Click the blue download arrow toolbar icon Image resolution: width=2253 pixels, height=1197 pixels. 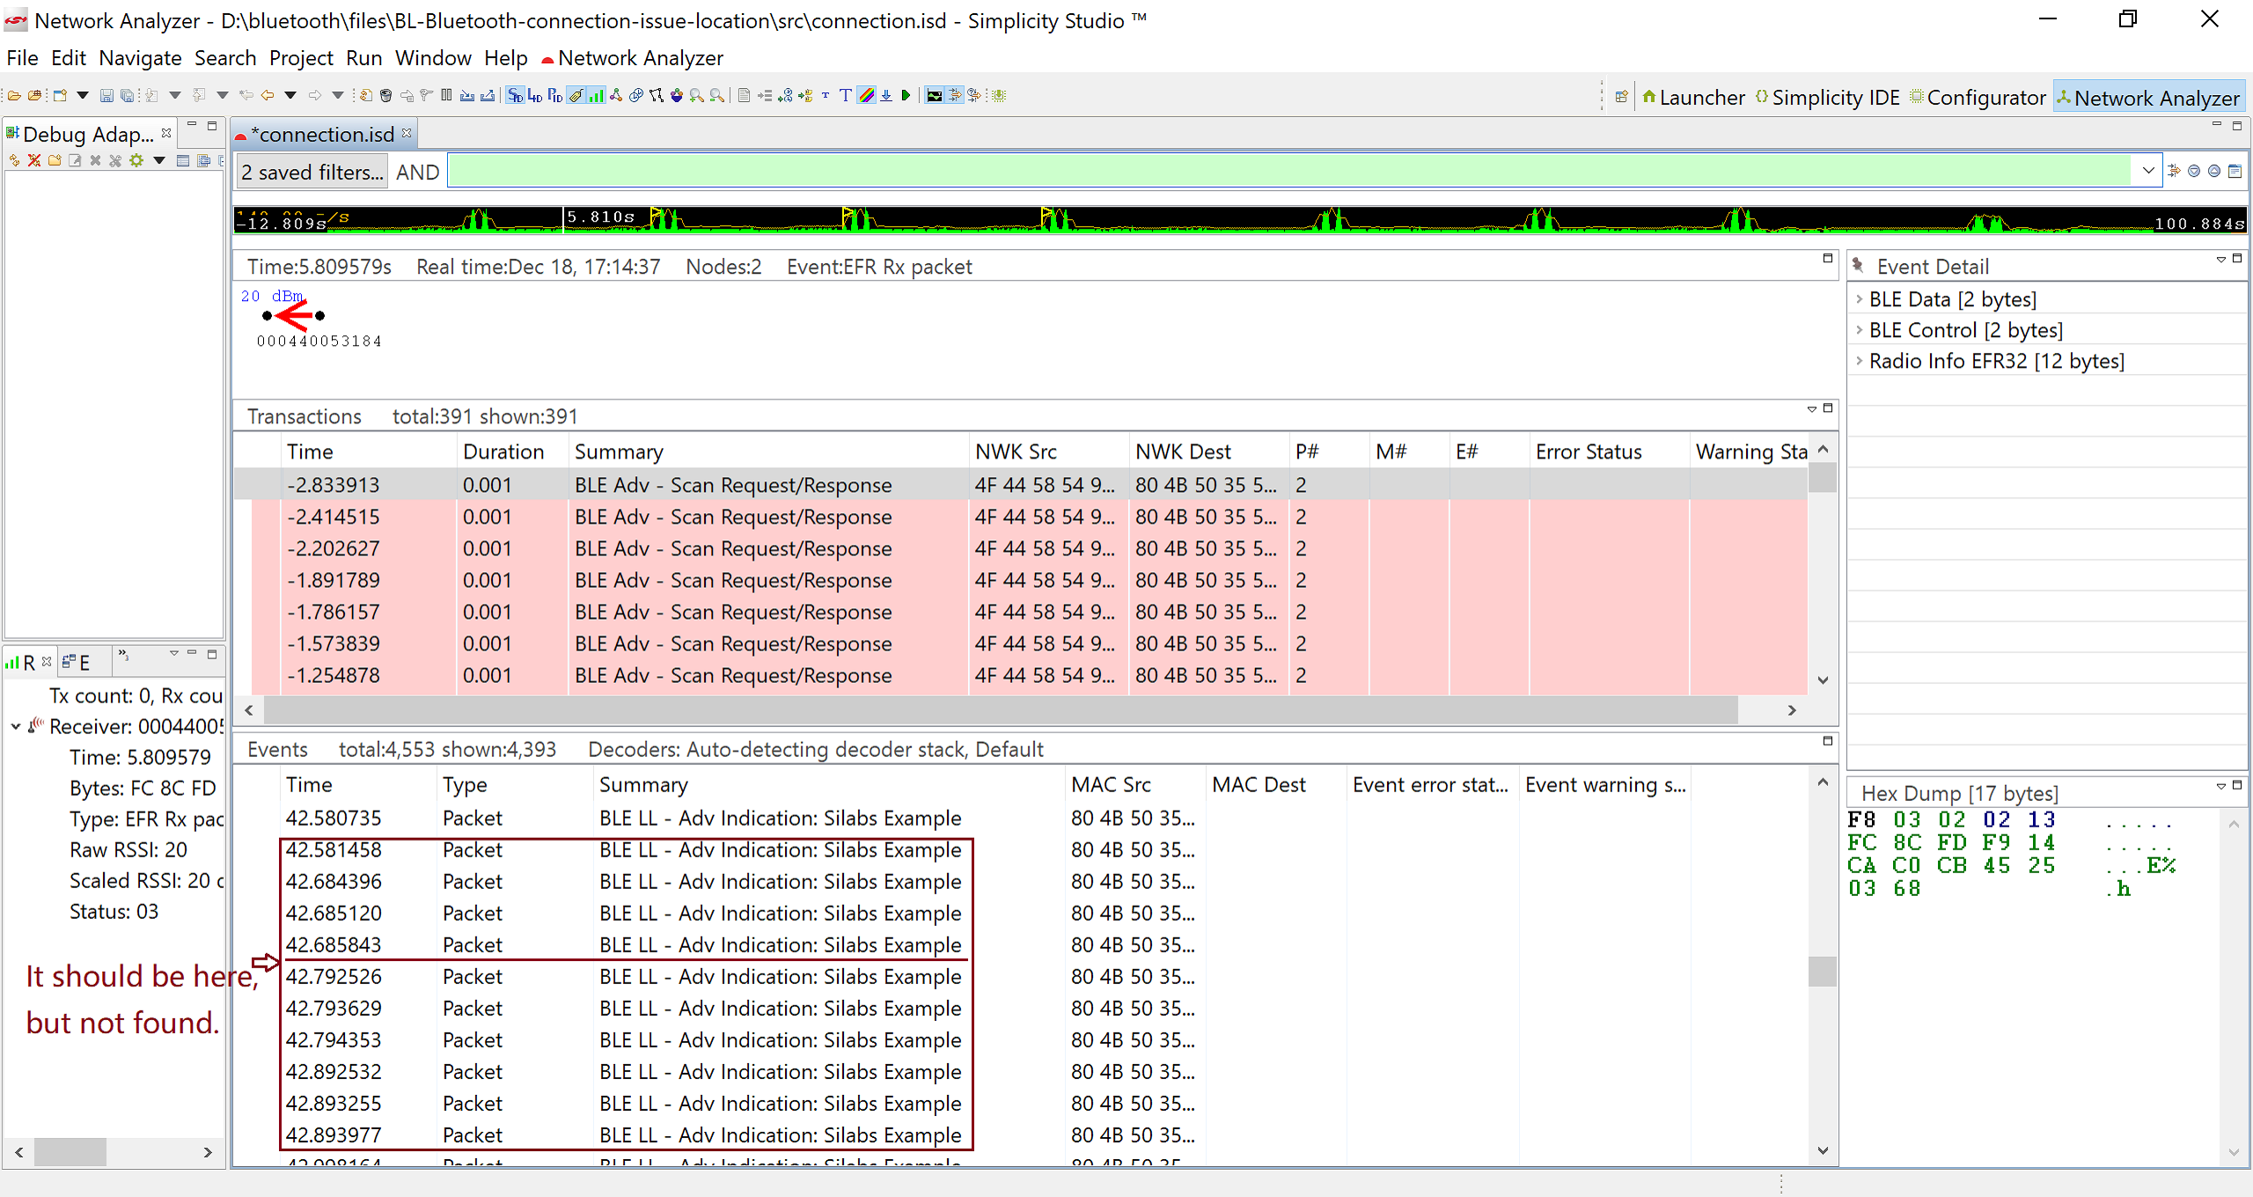886,95
